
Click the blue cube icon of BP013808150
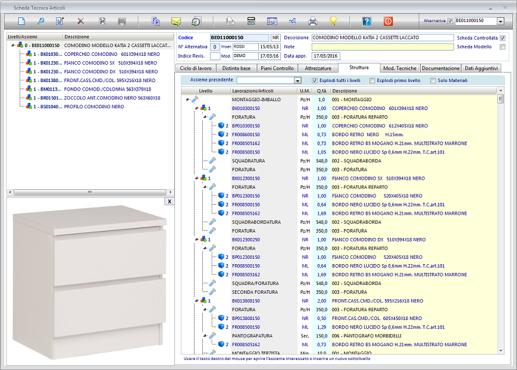pos(221,318)
